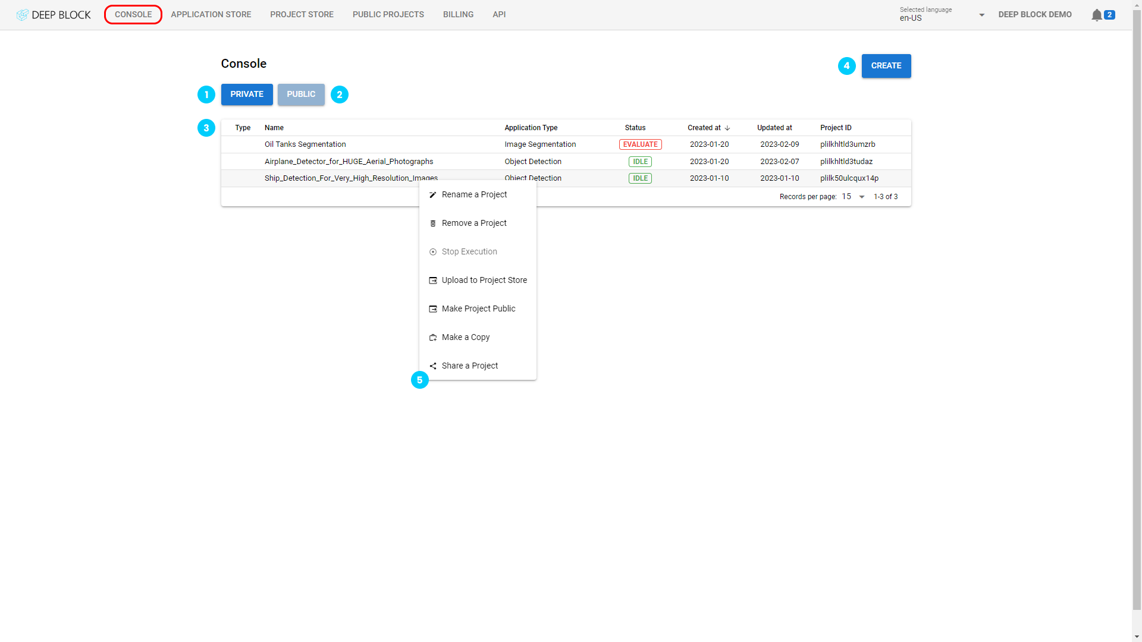Click the trash icon beside Remove a Project
The image size is (1142, 642).
[433, 224]
